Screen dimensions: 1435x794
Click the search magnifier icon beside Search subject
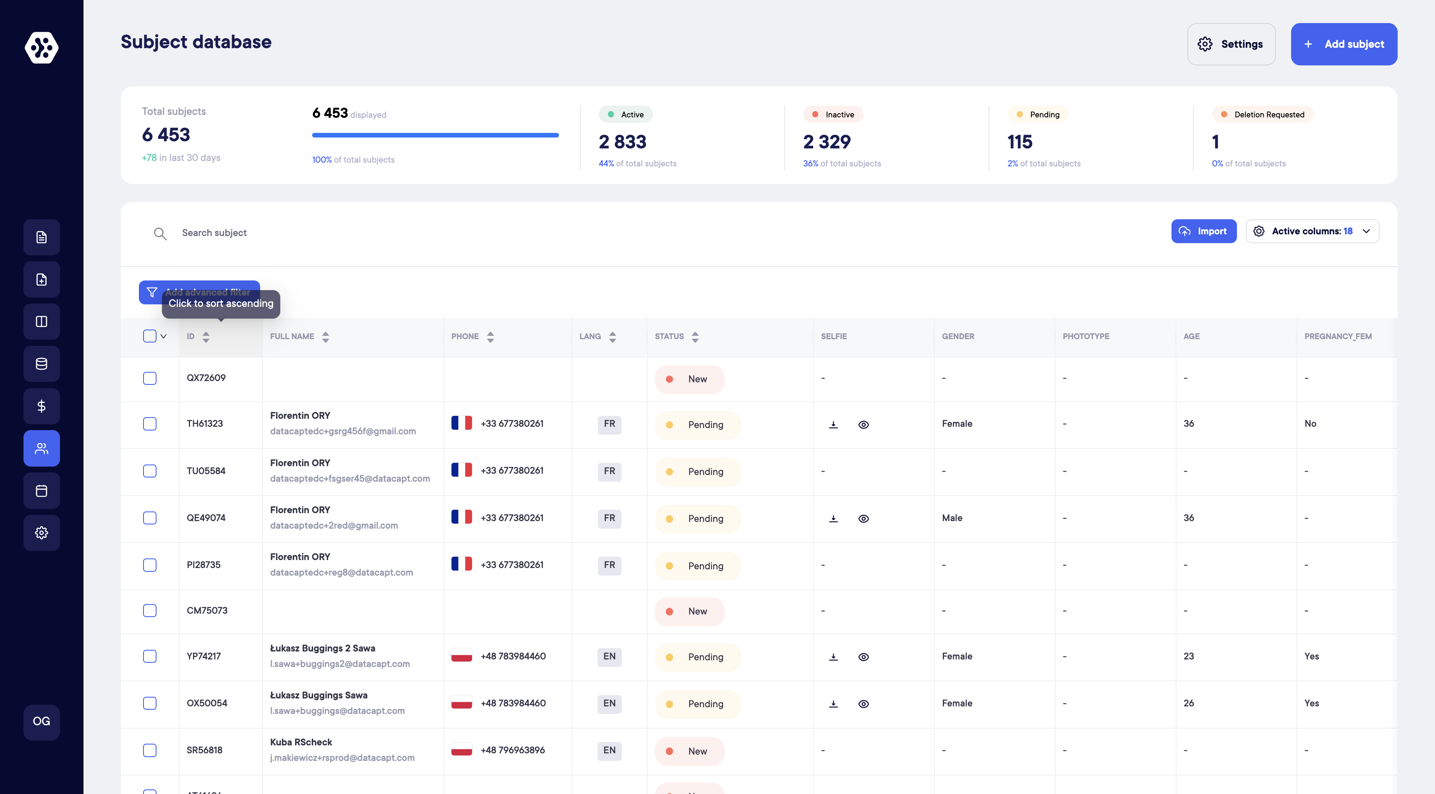[x=160, y=234]
